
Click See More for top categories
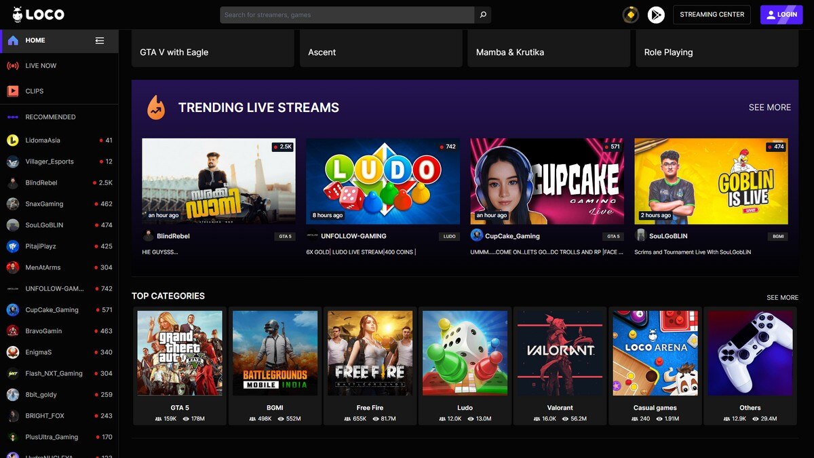(x=782, y=298)
